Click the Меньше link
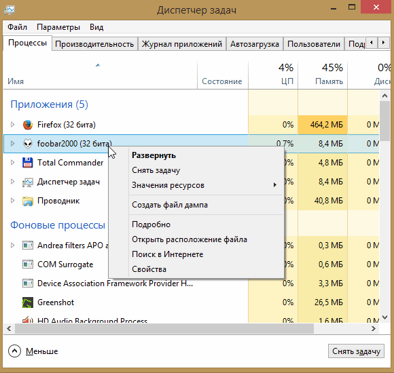394x373 pixels. tap(41, 351)
